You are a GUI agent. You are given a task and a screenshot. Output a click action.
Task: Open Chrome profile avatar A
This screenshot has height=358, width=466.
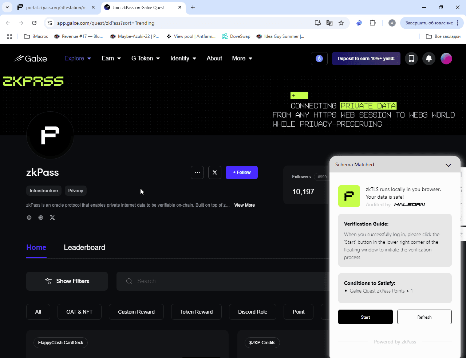coord(392,23)
